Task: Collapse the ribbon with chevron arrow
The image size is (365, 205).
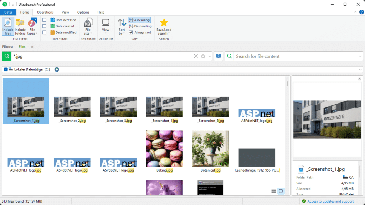Action: coord(355,12)
